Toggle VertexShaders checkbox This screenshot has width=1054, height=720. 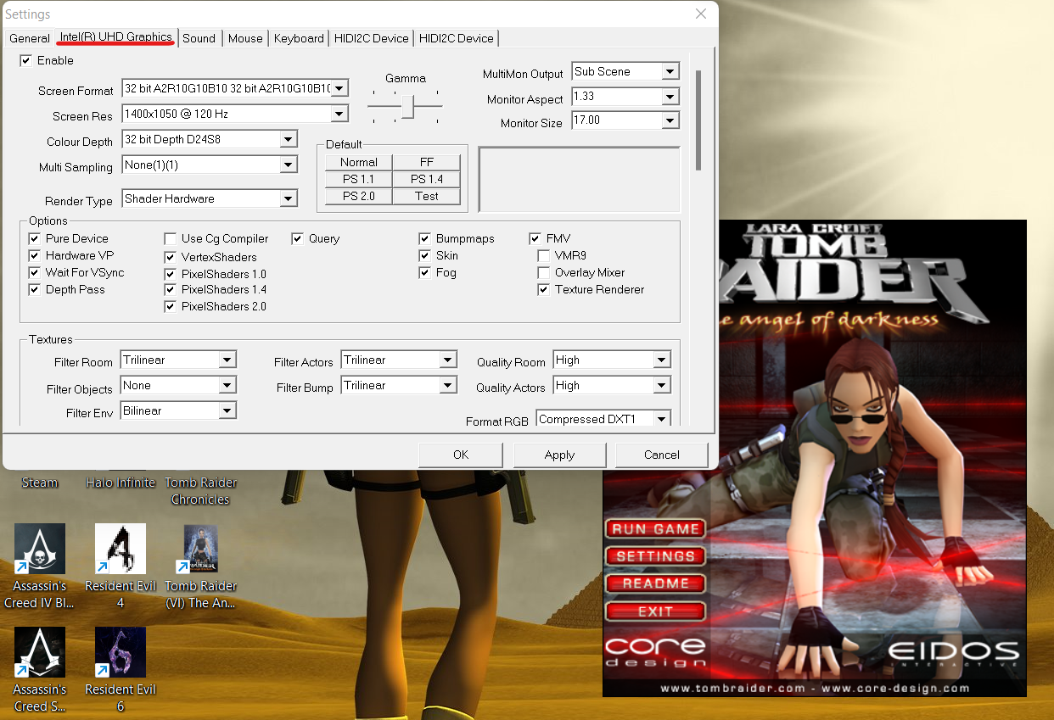[171, 257]
